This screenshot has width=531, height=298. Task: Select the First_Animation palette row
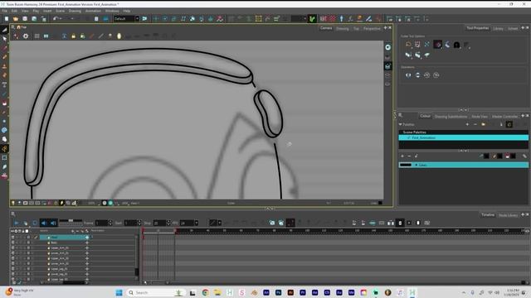[463, 138]
